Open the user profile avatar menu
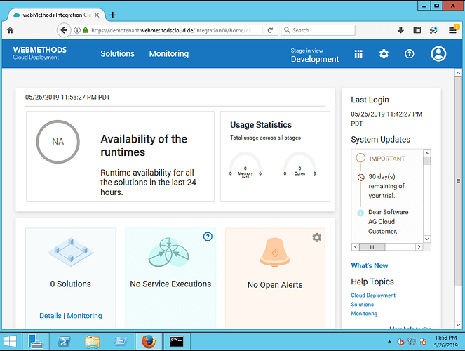The image size is (465, 351). 439,54
